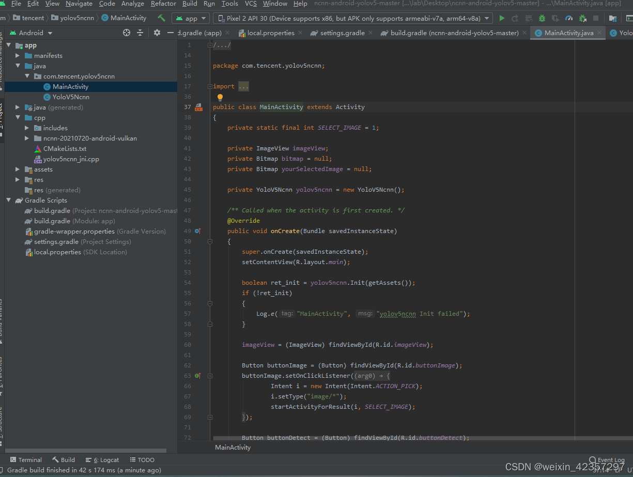This screenshot has width=633, height=477.
Task: Click the related XML gutter icon on line 37
Action: 198,107
